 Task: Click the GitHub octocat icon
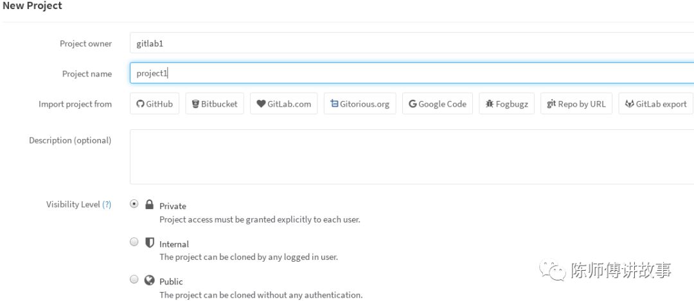tap(141, 104)
